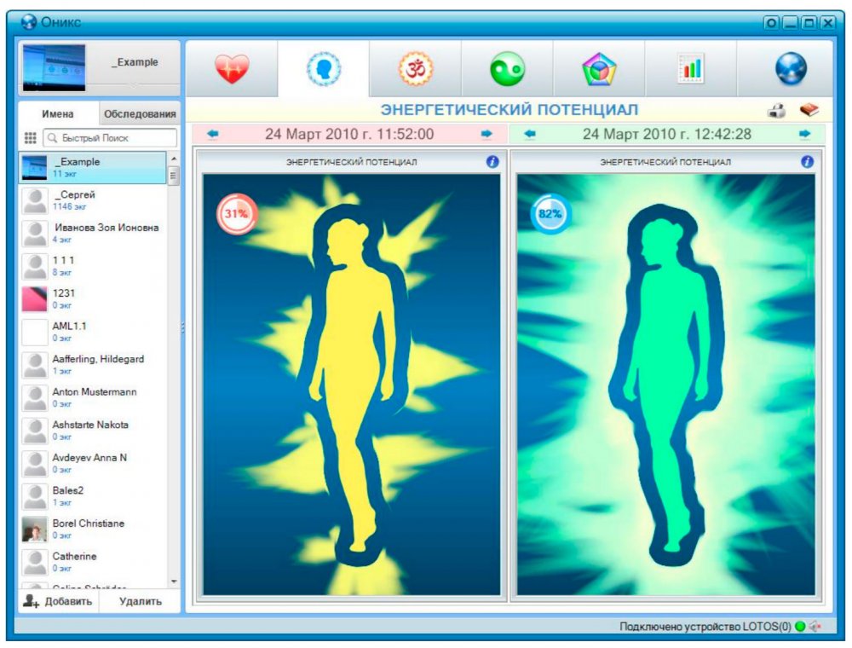The image size is (852, 648).
Task: Go to previous exam on left date bar
Action: pyautogui.click(x=212, y=134)
